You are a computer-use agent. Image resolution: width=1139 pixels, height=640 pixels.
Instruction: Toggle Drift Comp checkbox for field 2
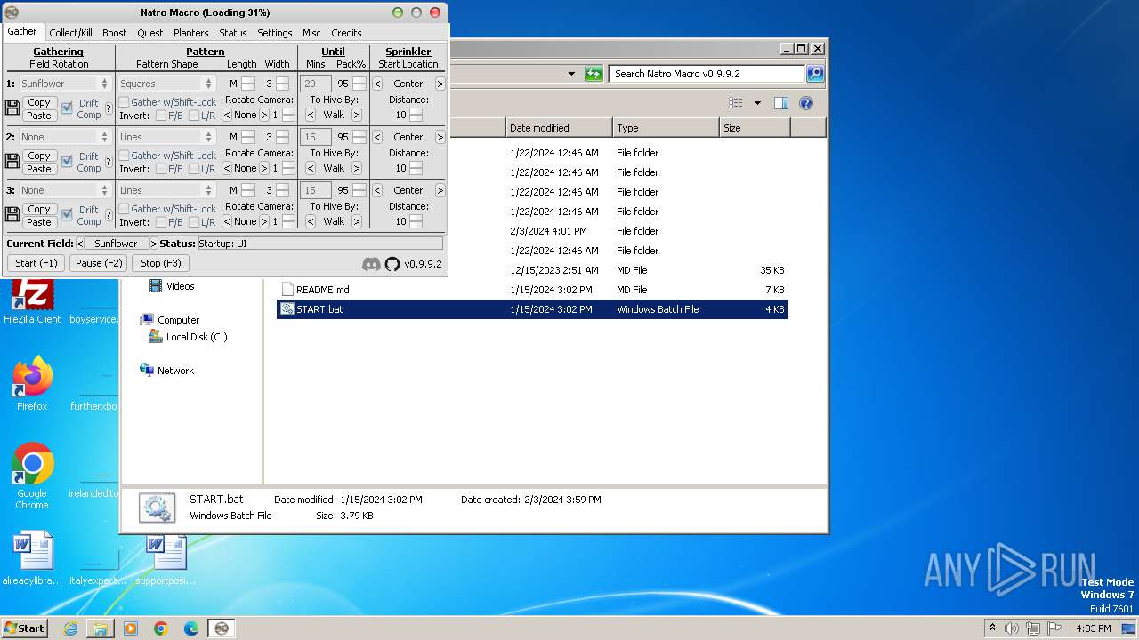[x=67, y=162]
